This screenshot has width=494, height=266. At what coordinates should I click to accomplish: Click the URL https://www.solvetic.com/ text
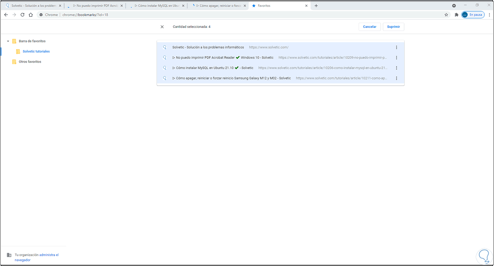[x=269, y=47]
